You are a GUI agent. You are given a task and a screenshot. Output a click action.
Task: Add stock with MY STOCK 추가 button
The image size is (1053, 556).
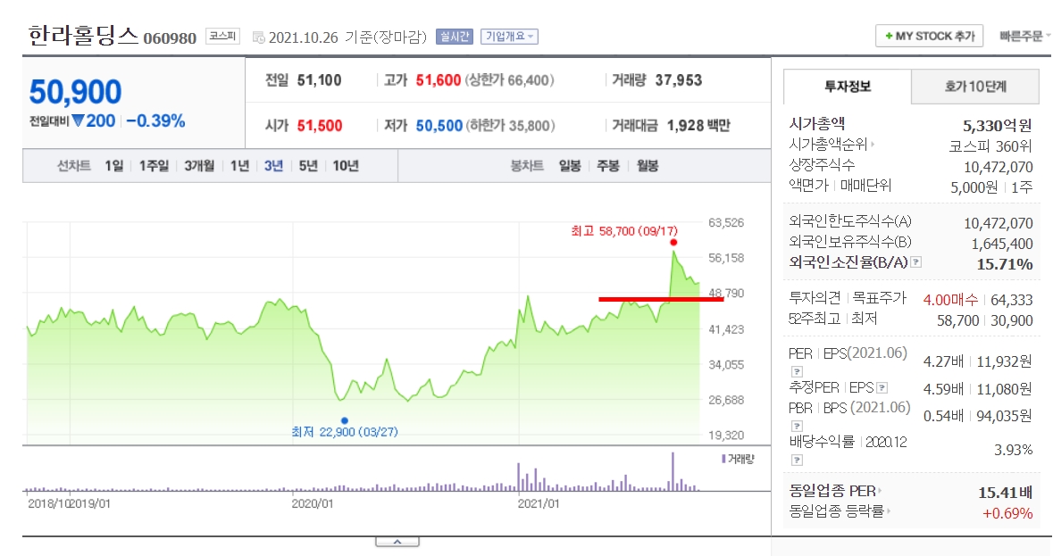point(930,37)
